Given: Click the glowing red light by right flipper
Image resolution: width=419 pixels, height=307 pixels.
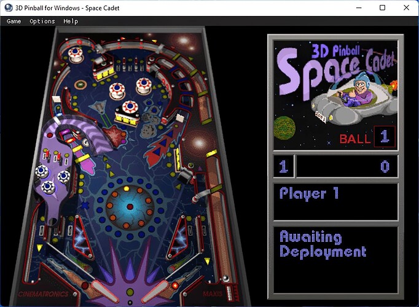Looking at the screenshot, I should [x=175, y=286].
